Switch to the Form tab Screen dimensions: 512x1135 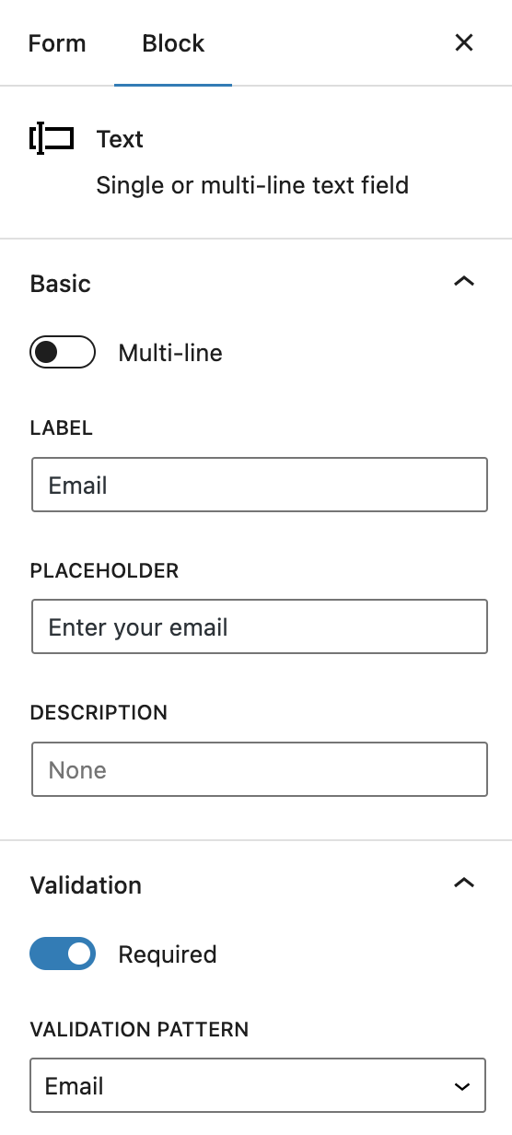click(x=57, y=43)
